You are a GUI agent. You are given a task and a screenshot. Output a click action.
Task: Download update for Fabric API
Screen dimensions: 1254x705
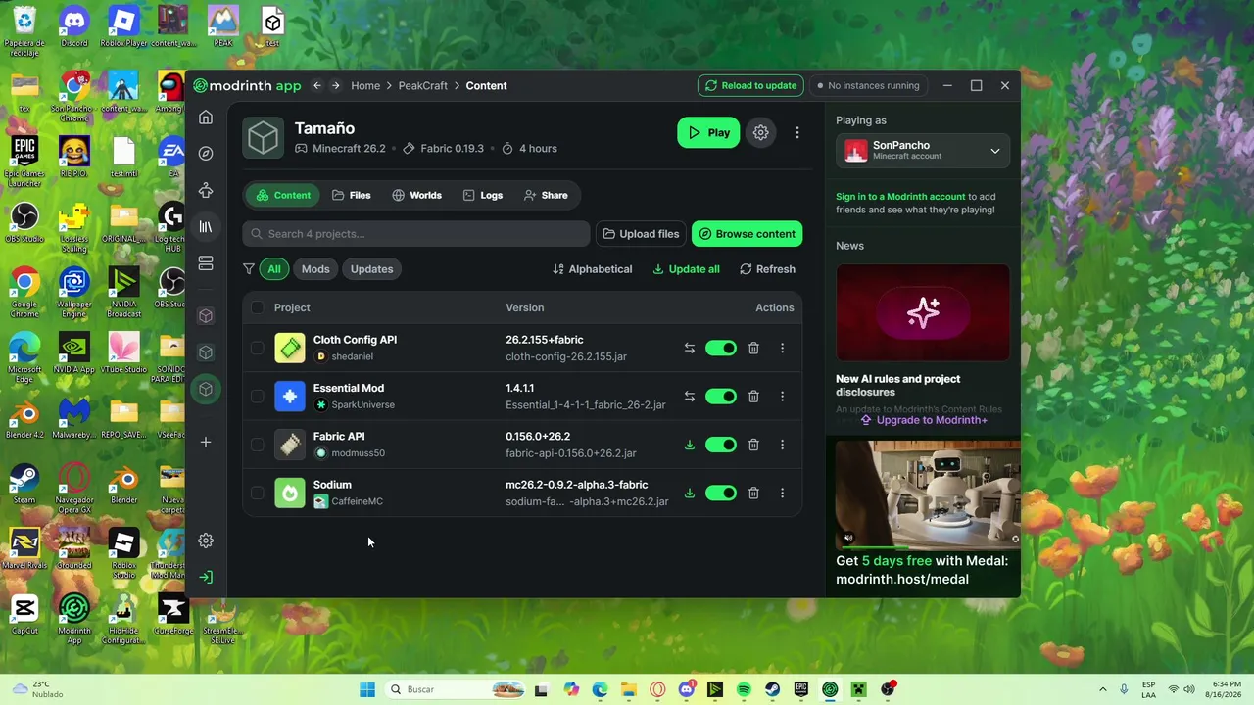pos(690,445)
